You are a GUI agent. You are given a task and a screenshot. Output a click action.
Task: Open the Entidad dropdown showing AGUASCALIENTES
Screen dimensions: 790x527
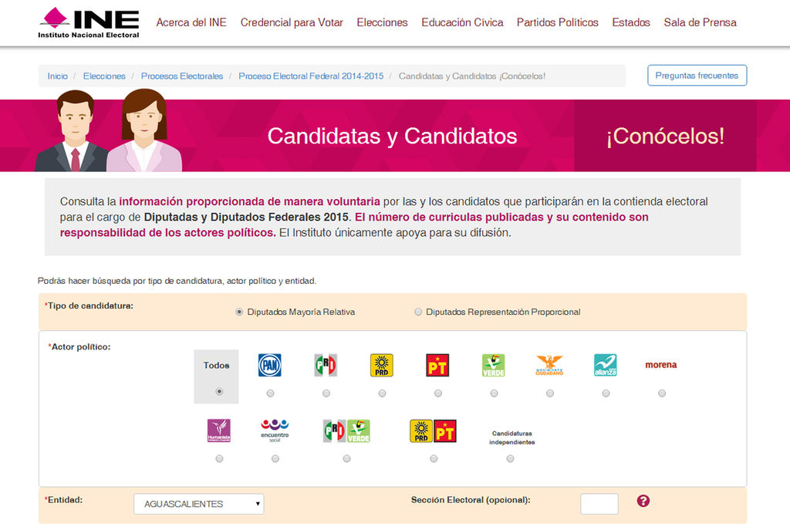click(198, 504)
